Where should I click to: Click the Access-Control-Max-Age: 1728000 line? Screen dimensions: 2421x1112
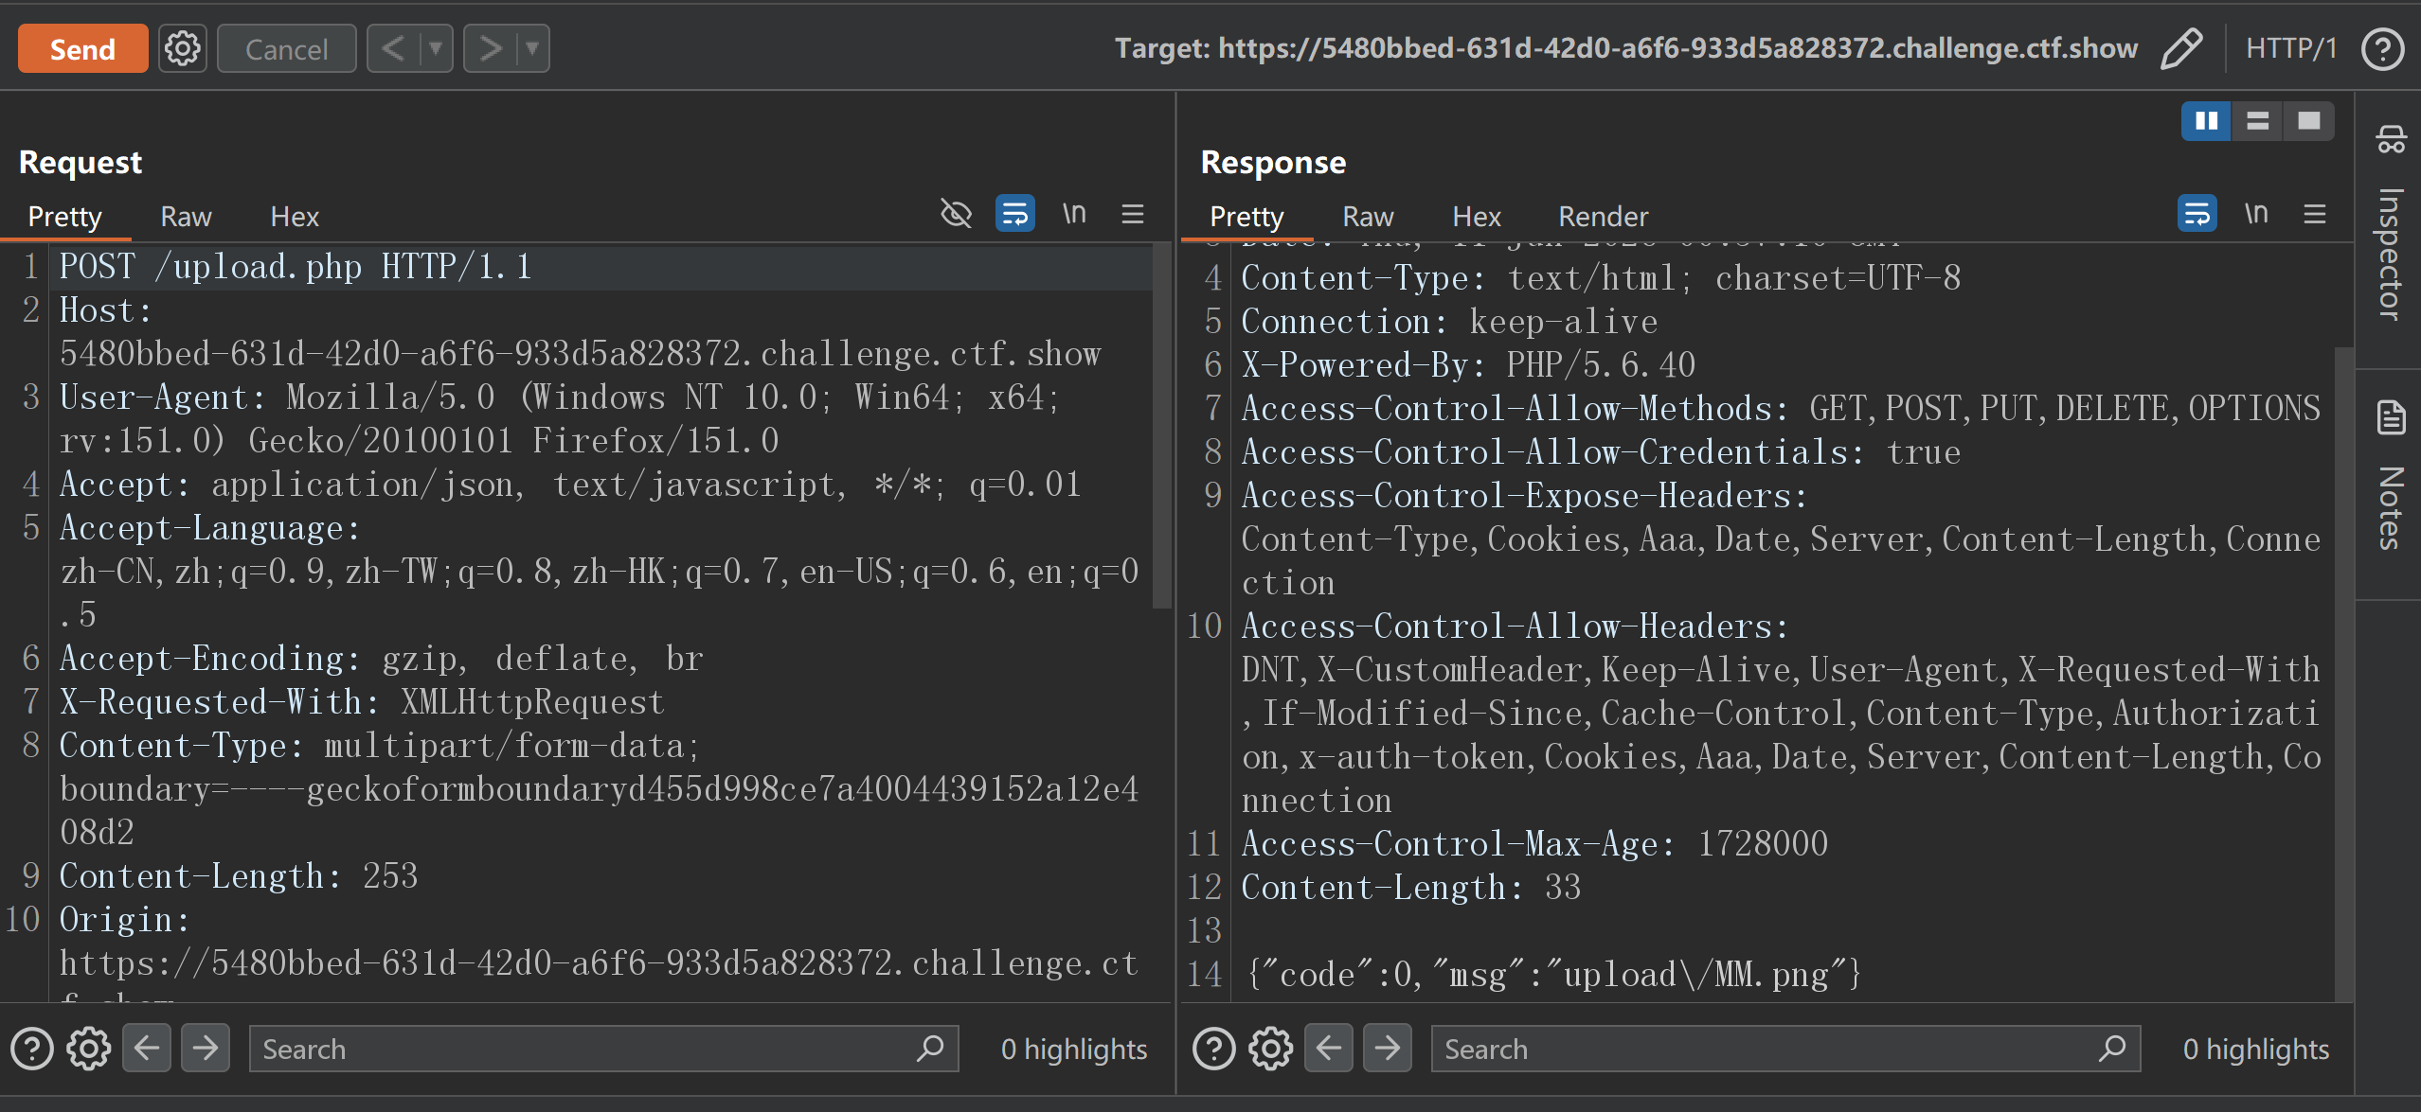(1534, 844)
